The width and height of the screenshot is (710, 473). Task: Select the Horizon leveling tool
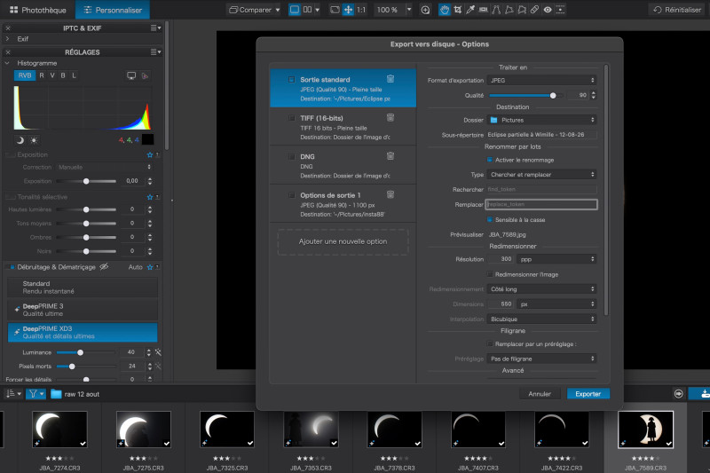[x=484, y=10]
